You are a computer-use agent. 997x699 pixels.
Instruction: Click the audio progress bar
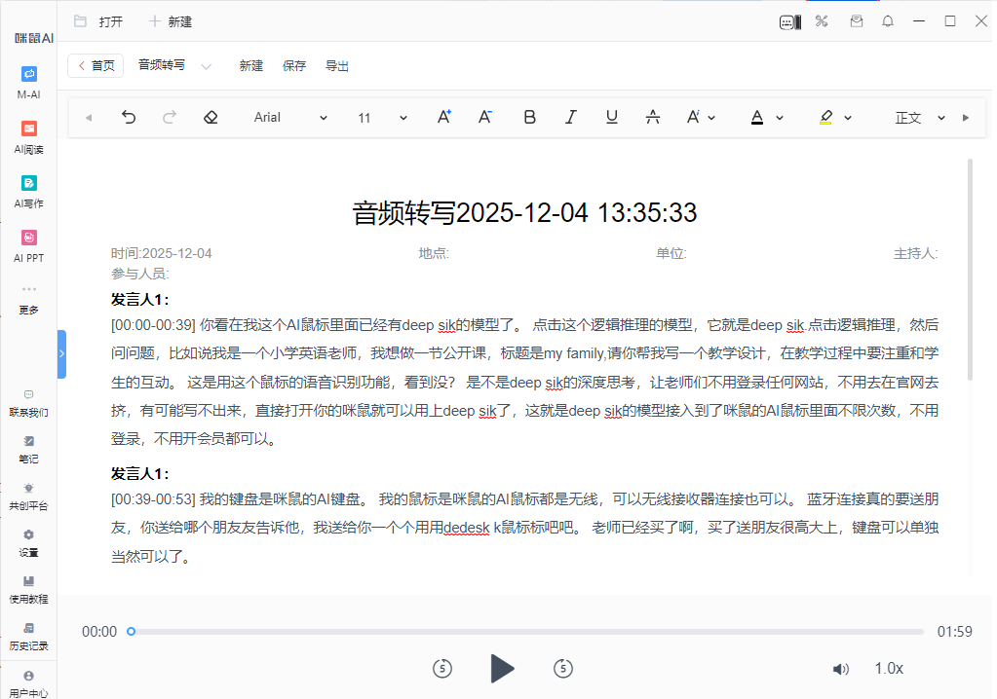point(526,632)
